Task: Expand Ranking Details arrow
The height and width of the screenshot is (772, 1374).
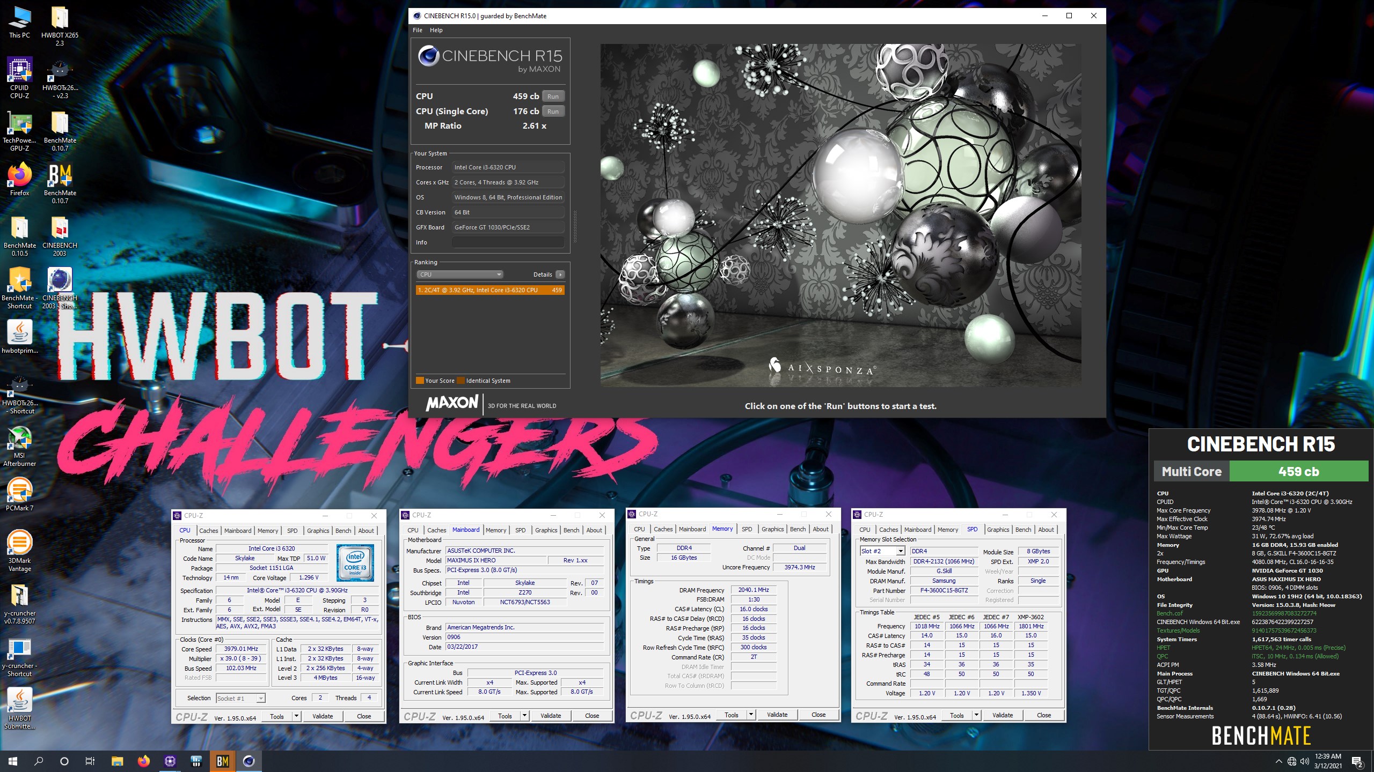Action: [x=560, y=274]
